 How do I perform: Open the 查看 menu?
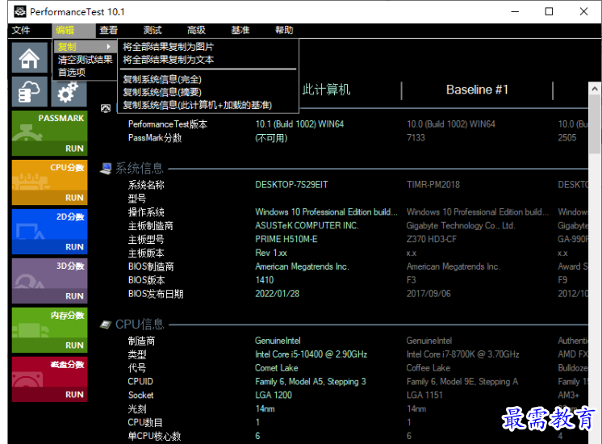[109, 31]
